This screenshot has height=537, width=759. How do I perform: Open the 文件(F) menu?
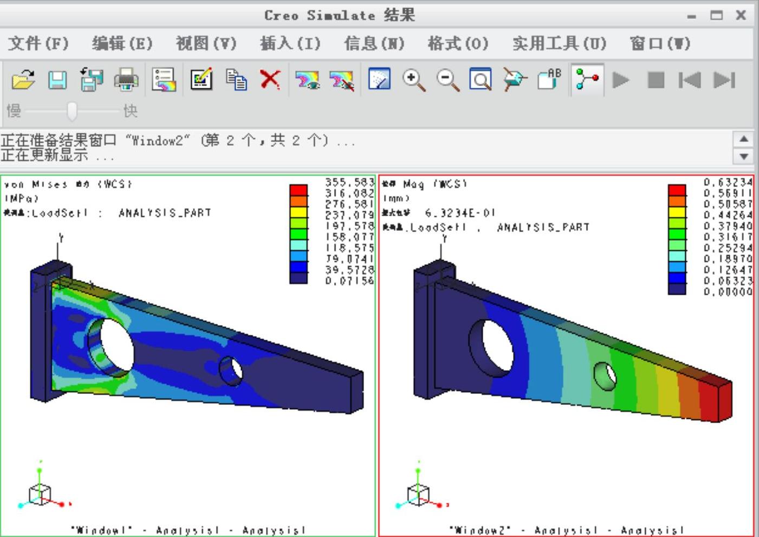(x=38, y=43)
